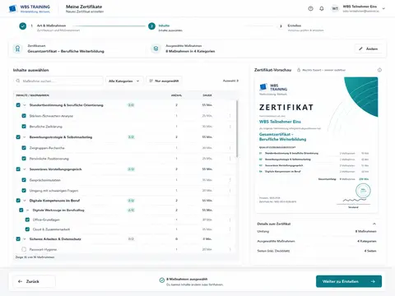Click the filter icon on Nur ausgewählt

(x=151, y=81)
